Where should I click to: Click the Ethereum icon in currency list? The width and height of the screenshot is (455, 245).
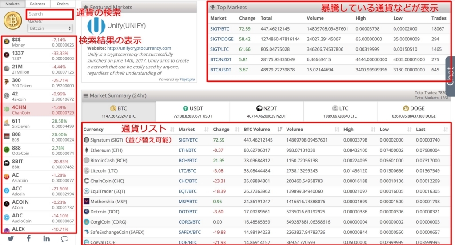tap(86, 150)
